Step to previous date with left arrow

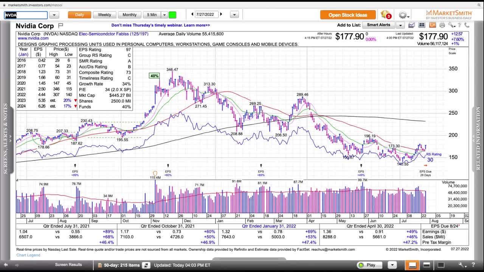[x=192, y=14]
